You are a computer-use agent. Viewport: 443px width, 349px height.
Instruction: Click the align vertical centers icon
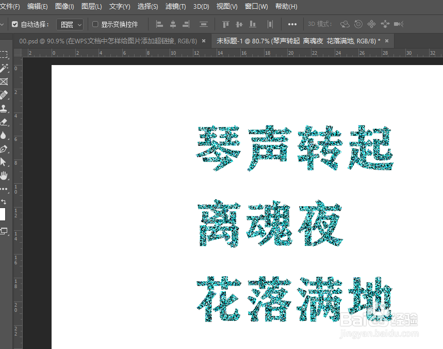[239, 24]
